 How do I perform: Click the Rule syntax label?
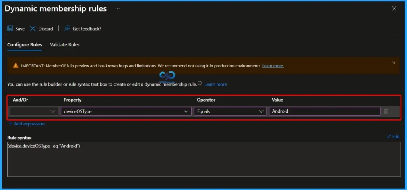pyautogui.click(x=19, y=138)
